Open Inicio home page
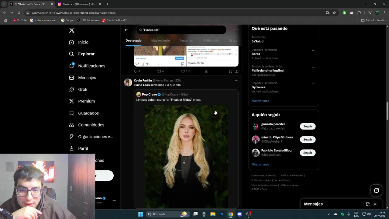The width and height of the screenshot is (389, 219). [x=79, y=42]
